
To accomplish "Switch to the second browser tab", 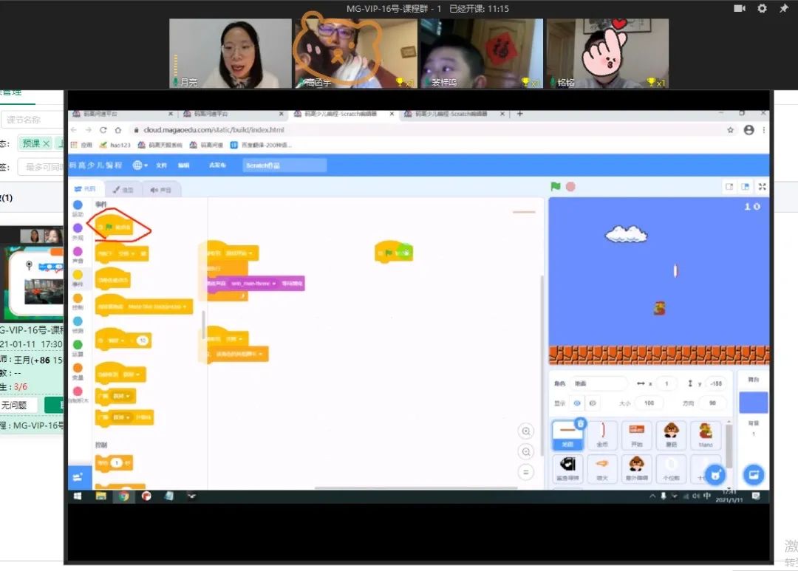I will pyautogui.click(x=233, y=114).
